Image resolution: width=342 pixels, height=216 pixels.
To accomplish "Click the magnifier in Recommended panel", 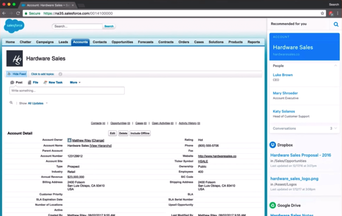I will point(336,24).
